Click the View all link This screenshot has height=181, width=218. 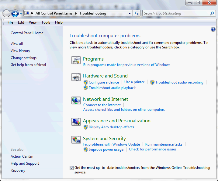(x=17, y=44)
